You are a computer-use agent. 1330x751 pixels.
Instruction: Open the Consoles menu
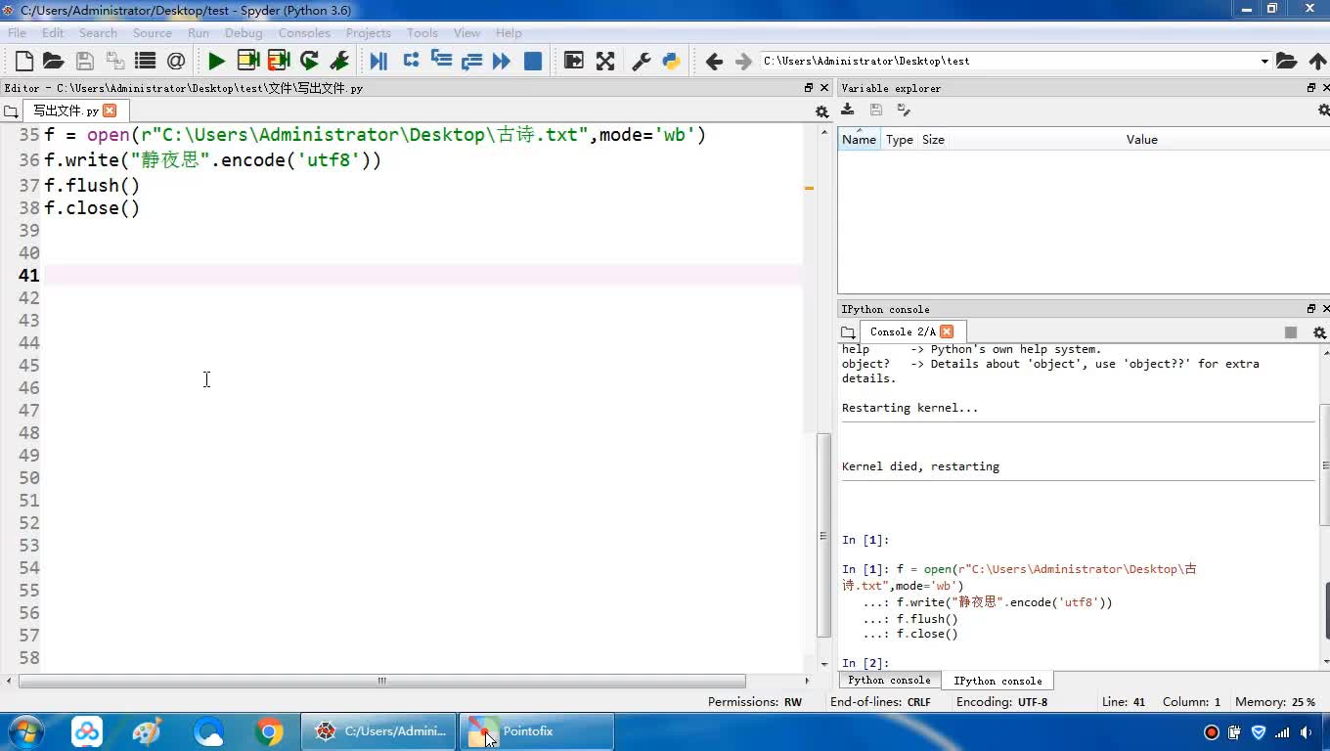[x=303, y=32]
